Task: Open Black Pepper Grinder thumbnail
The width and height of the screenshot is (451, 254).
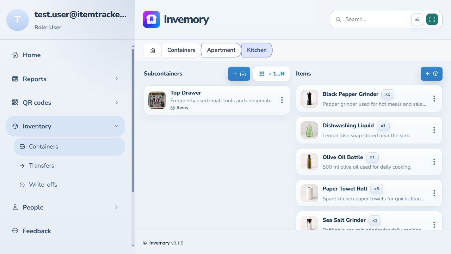Action: coord(309,99)
